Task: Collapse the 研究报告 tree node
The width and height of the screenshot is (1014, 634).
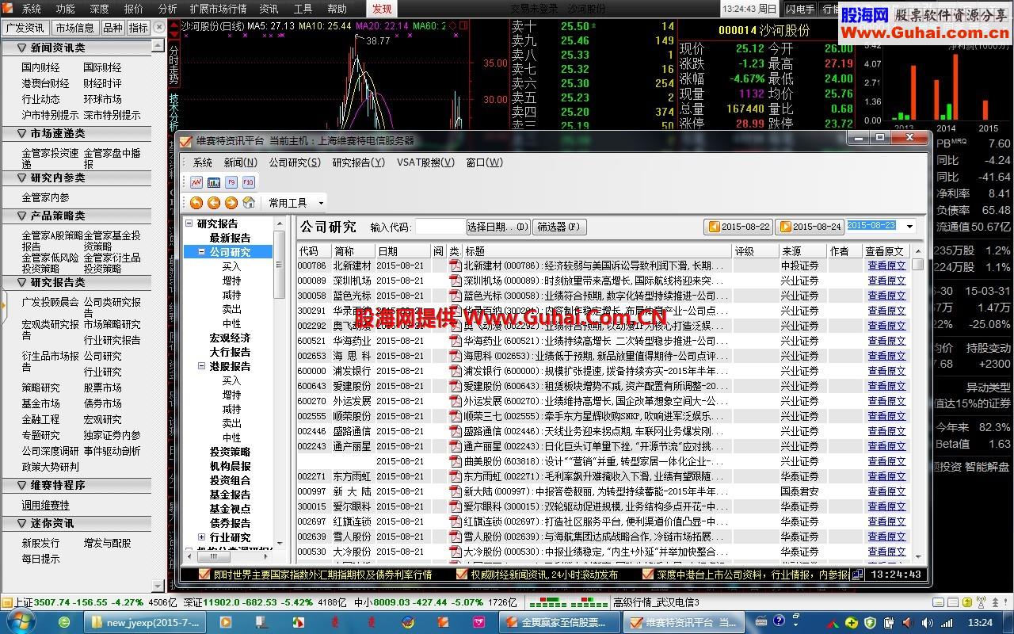Action: [x=189, y=223]
